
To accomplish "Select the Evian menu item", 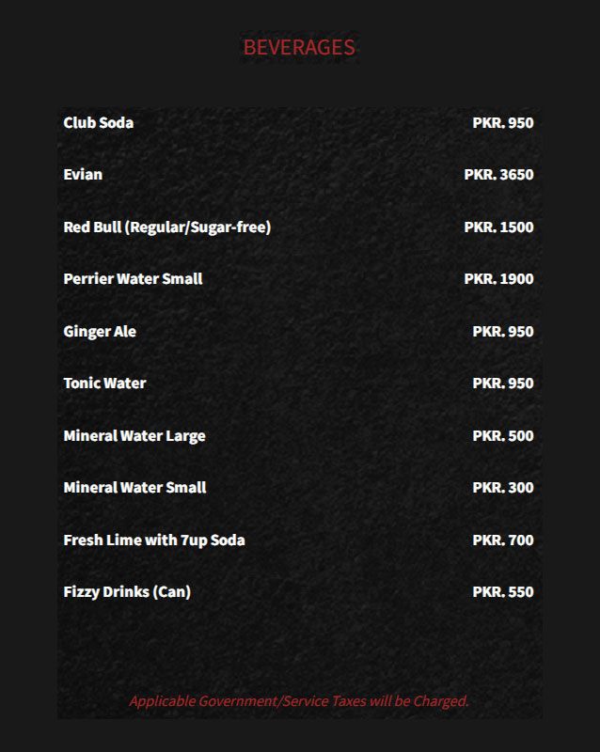I will pyautogui.click(x=83, y=175).
